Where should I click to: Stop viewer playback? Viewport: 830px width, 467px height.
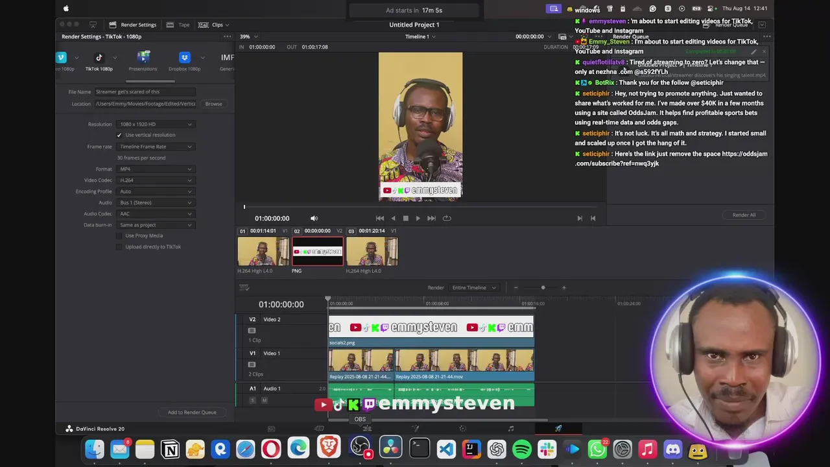(x=406, y=219)
